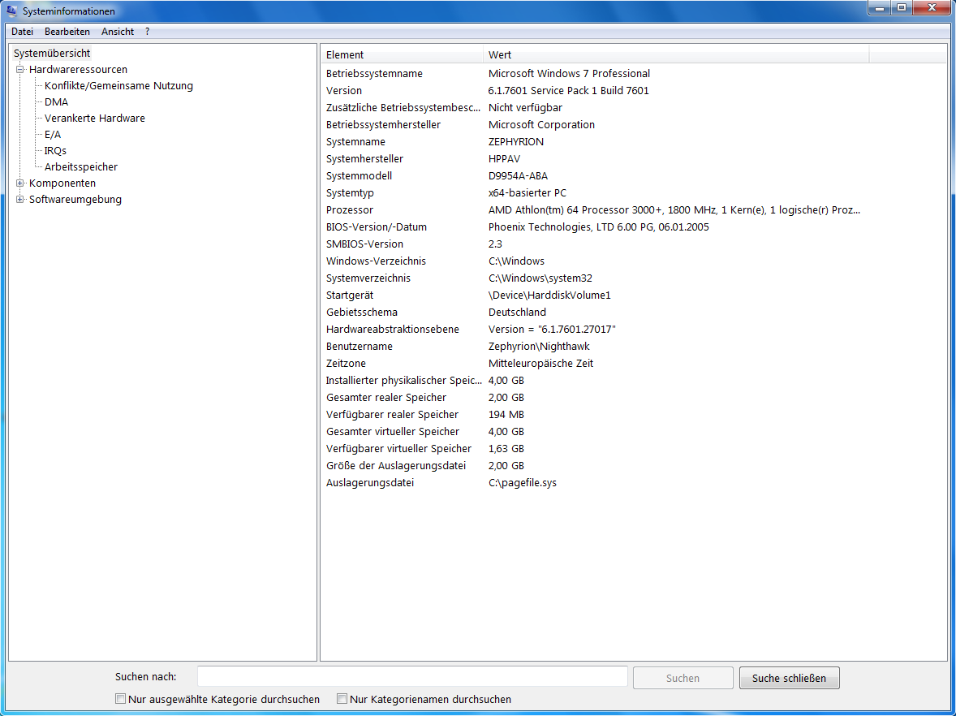The image size is (956, 716).
Task: Click the C:\pagefile.sys value
Action: coord(523,483)
